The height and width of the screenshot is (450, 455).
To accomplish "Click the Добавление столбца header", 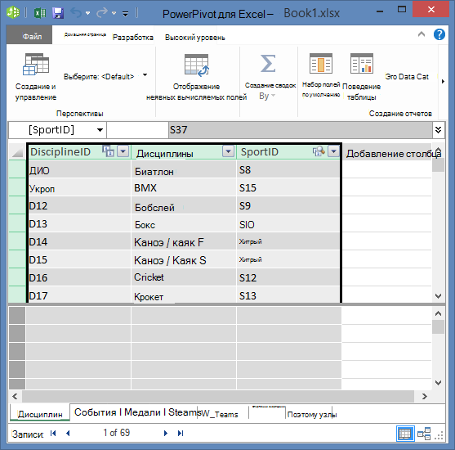I will (387, 153).
